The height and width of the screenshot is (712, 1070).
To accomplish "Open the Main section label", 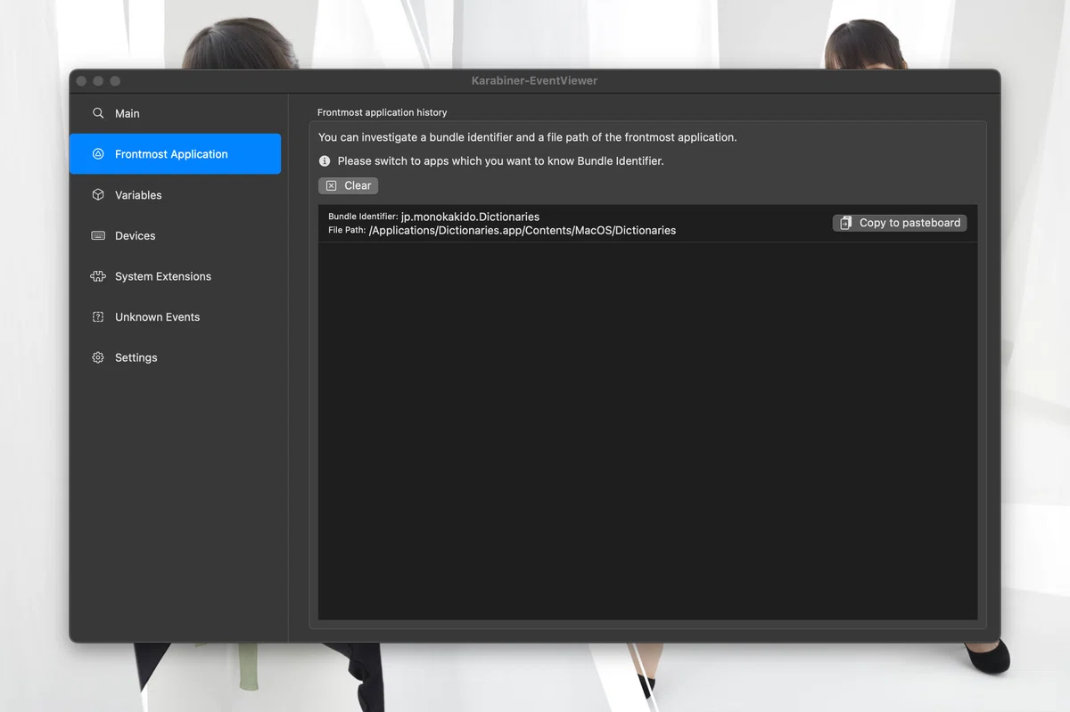I will 128,113.
